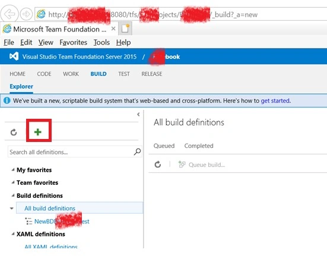Collapse XAML definitions node
The width and height of the screenshot is (327, 256).
coord(13,233)
